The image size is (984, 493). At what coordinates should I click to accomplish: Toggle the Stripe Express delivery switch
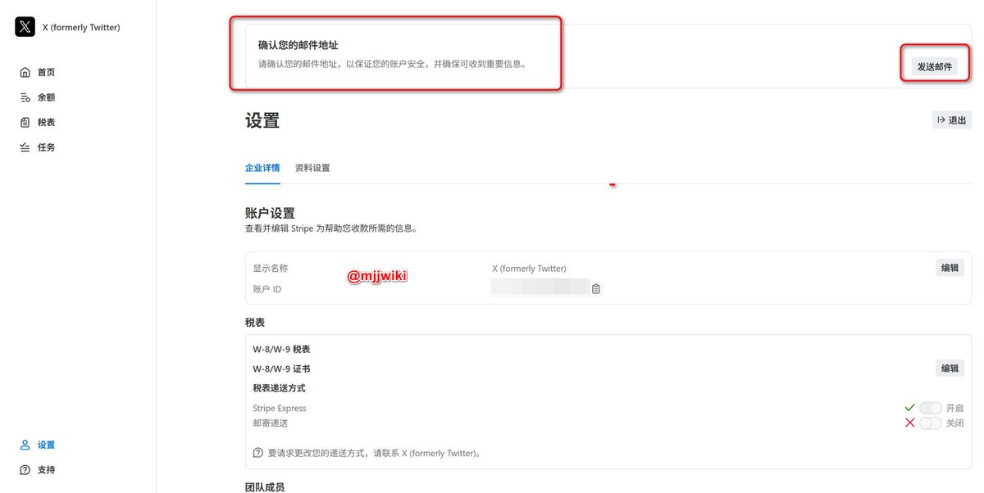pos(931,408)
